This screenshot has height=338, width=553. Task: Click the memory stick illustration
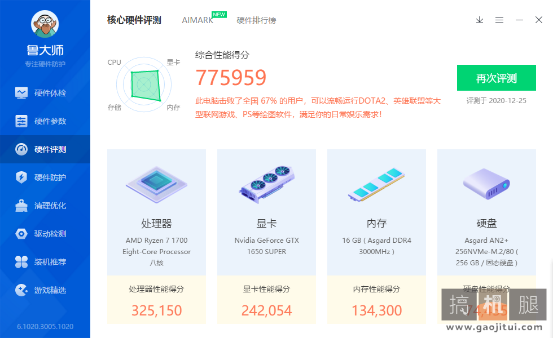pyautogui.click(x=376, y=185)
